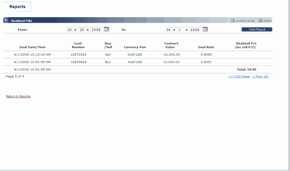The height and width of the screenshot is (171, 290).
Task: Click the To year field 2008
Action: (x=196, y=30)
